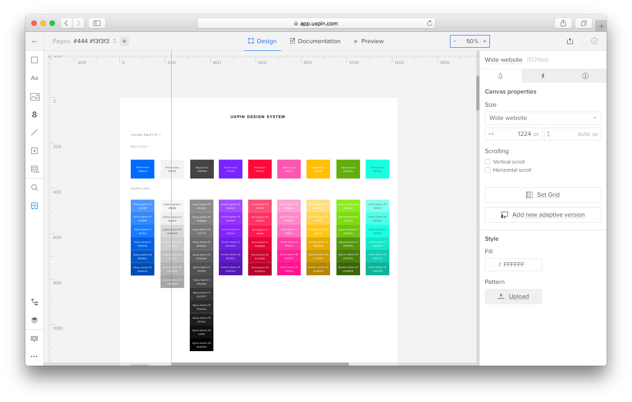Viewport: 632px width, 402px height.
Task: Select the info circle tab
Action: [x=585, y=76]
